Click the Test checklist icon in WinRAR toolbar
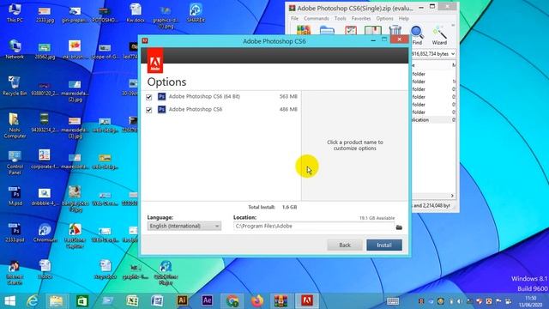Image resolution: width=549 pixels, height=309 pixels. [x=351, y=30]
